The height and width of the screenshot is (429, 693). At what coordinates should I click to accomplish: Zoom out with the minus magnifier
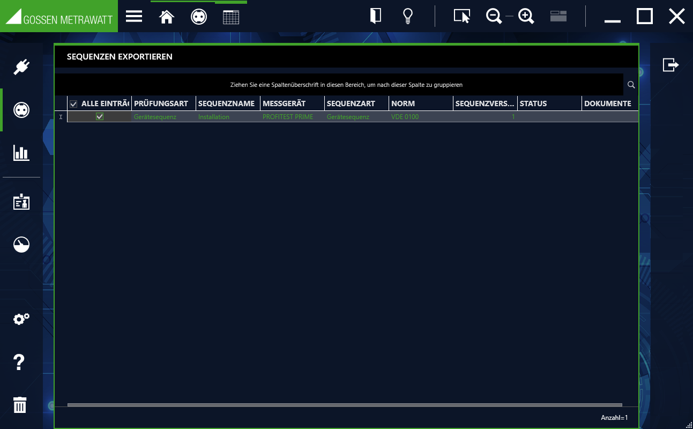tap(494, 17)
